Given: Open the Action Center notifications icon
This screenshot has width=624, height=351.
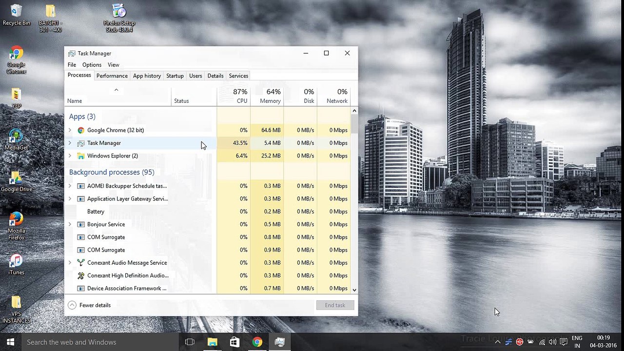Looking at the screenshot, I should coord(564,342).
